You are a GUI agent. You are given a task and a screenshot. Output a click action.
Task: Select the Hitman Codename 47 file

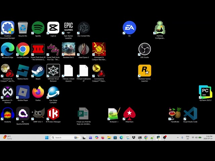[x=84, y=73]
